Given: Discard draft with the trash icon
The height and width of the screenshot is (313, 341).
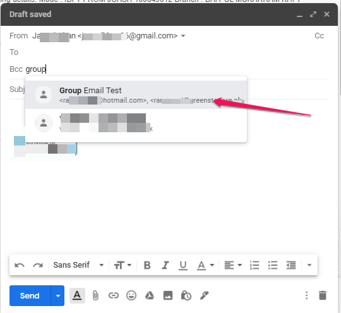Looking at the screenshot, I should click(x=323, y=295).
